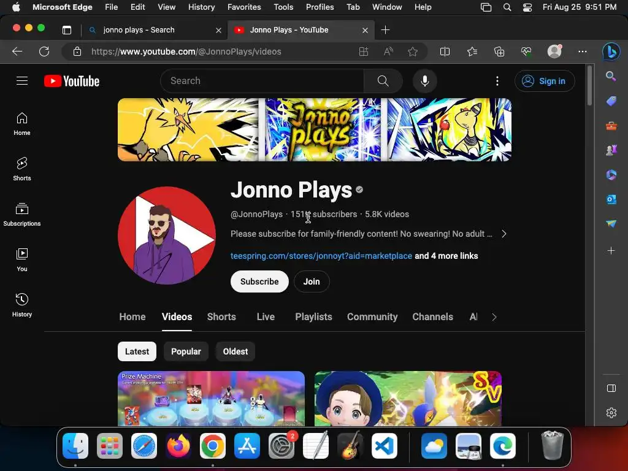Go back using the browser back arrow

point(17,52)
